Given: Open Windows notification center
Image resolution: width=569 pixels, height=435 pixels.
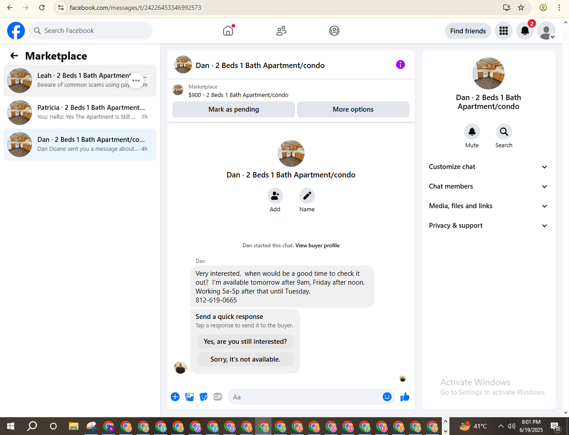Looking at the screenshot, I should 555,426.
